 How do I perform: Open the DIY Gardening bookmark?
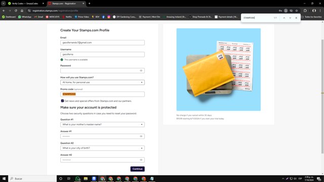click(x=125, y=17)
